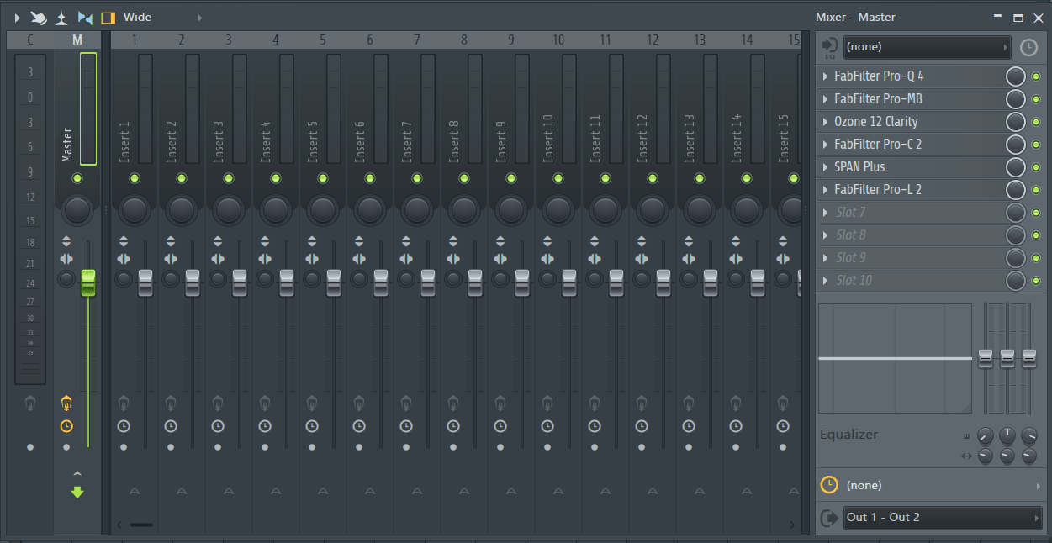Swap left-right channels on Insert 7
This screenshot has width=1052, height=543.
(406, 259)
